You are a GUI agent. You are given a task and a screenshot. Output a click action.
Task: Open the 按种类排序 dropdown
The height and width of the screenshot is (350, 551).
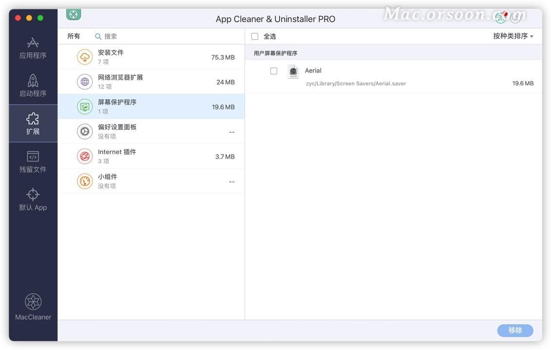[513, 36]
